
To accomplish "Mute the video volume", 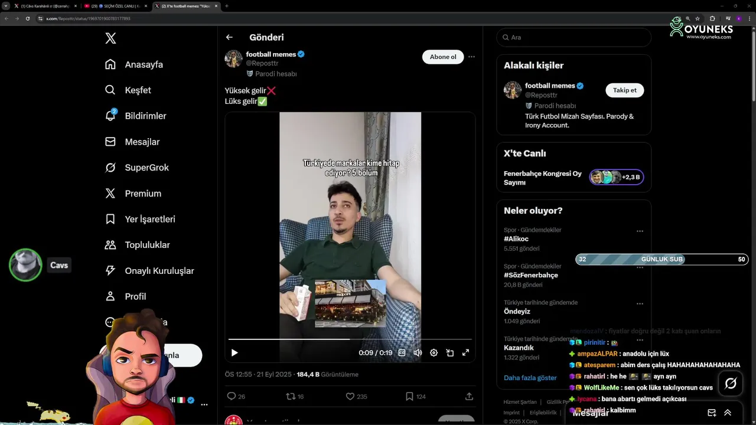I will point(418,352).
